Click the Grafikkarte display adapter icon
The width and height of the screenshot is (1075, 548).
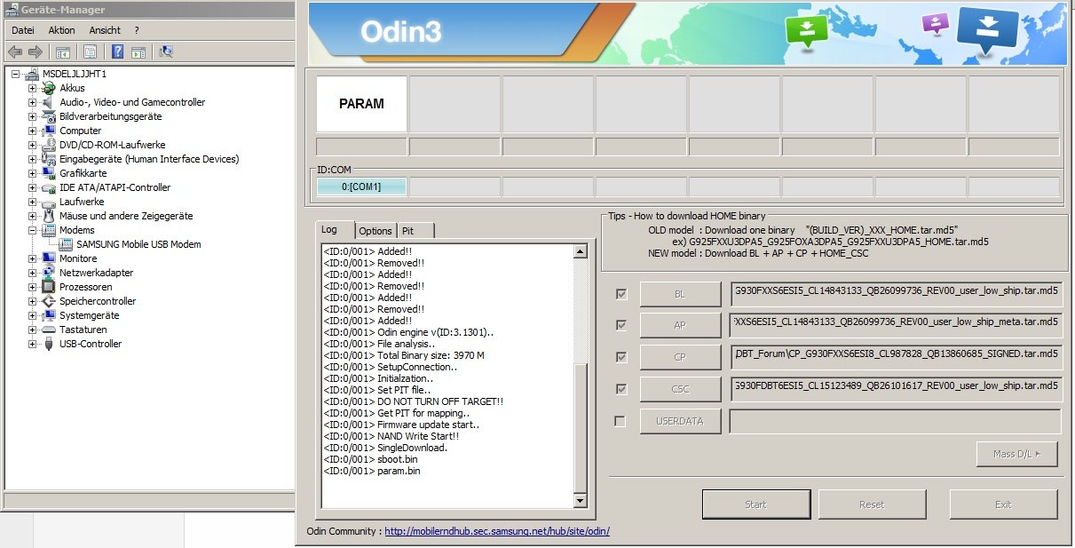click(x=49, y=173)
